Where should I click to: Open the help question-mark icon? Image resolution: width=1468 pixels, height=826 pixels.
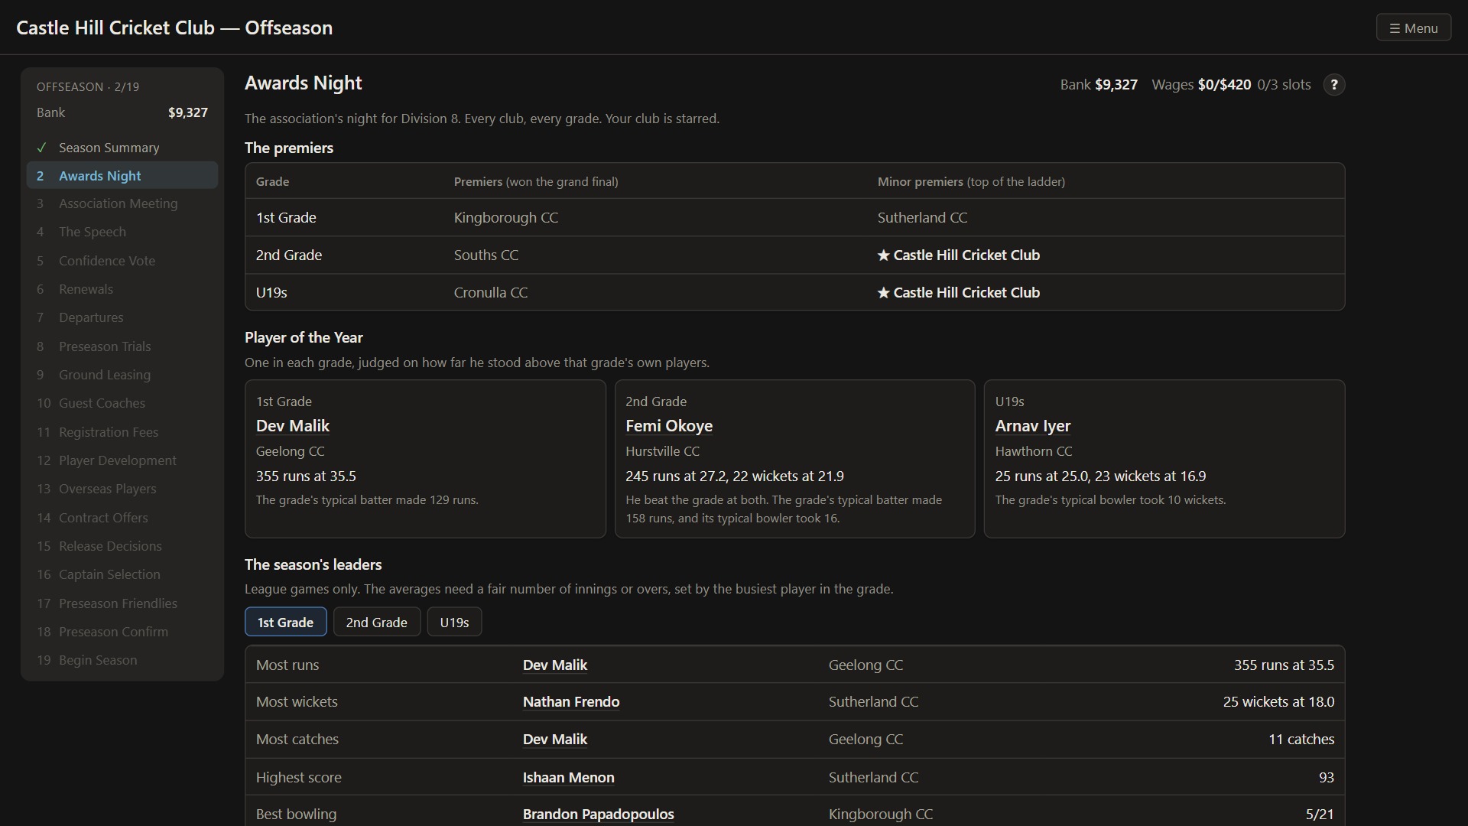1333,85
